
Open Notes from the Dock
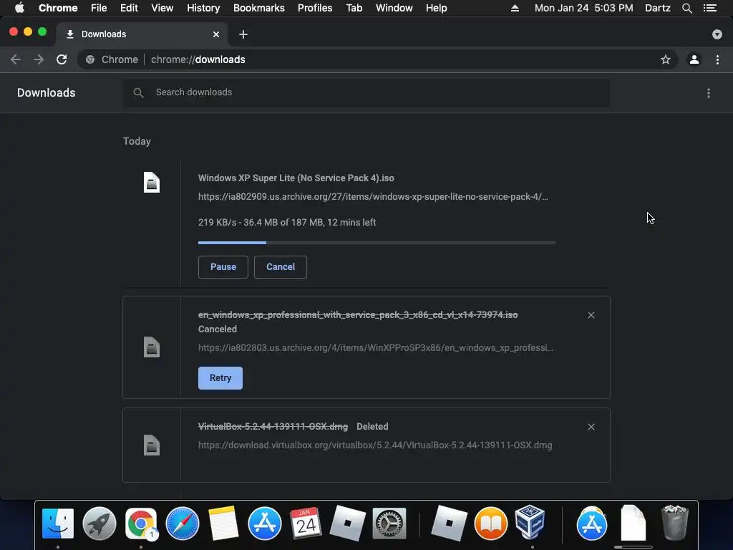coord(223,524)
